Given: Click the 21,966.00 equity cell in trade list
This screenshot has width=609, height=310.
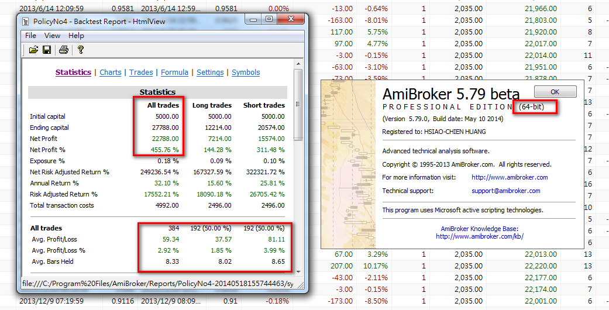Looking at the screenshot, I should pos(541,9).
